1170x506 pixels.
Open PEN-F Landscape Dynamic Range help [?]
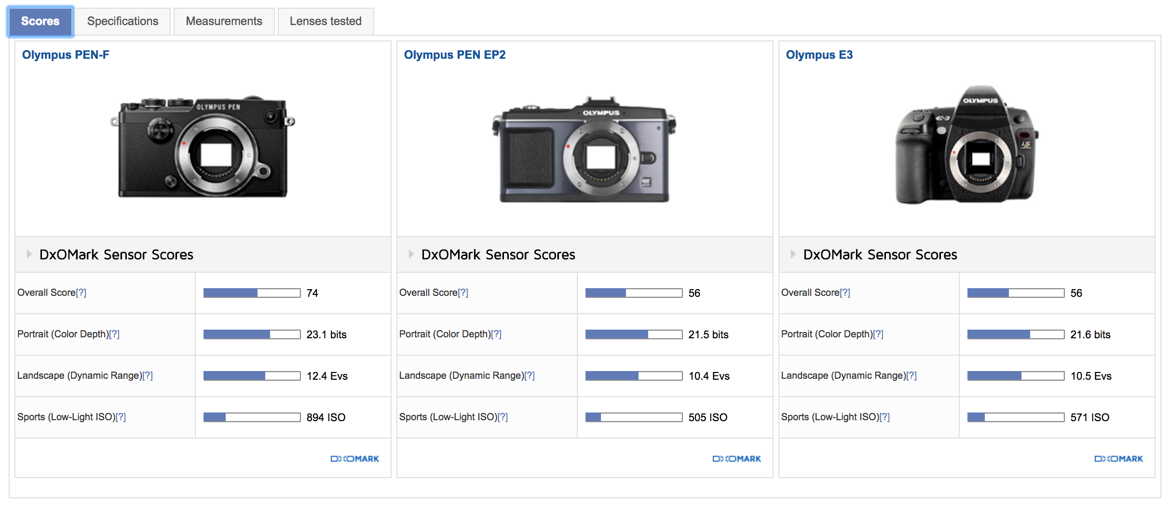click(148, 375)
